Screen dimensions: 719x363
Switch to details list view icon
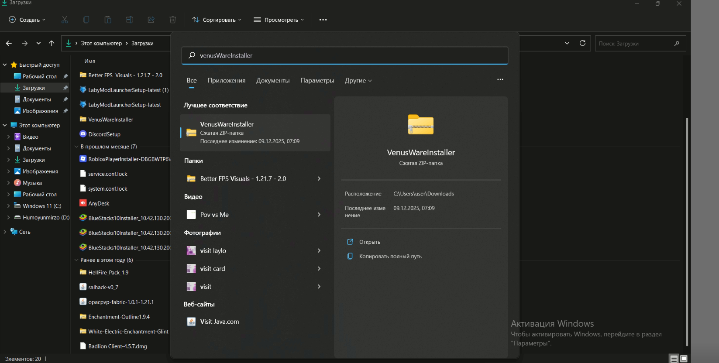click(674, 359)
